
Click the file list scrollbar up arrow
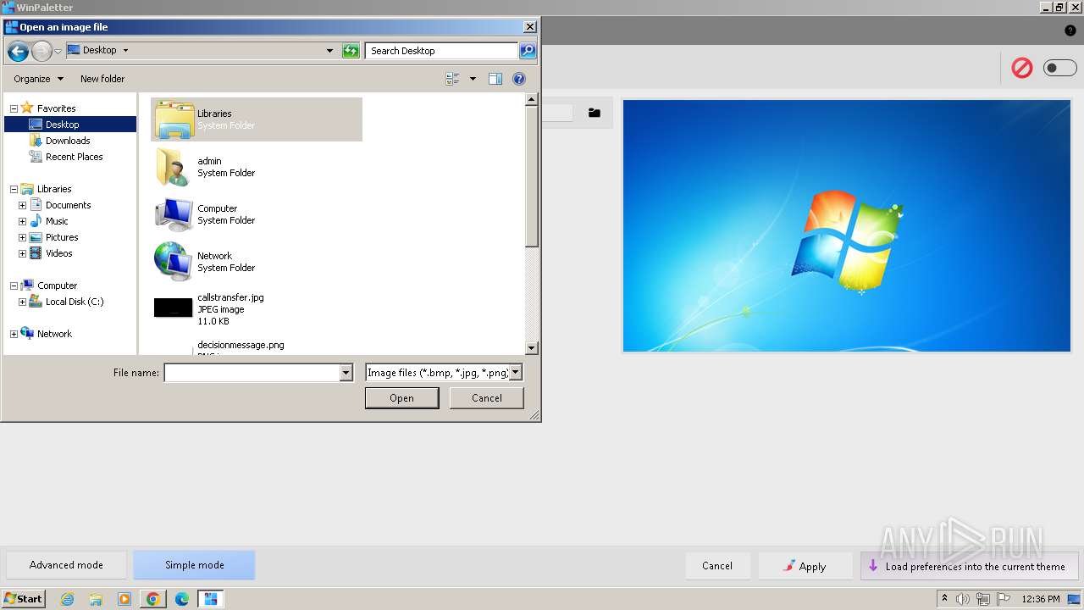point(532,100)
